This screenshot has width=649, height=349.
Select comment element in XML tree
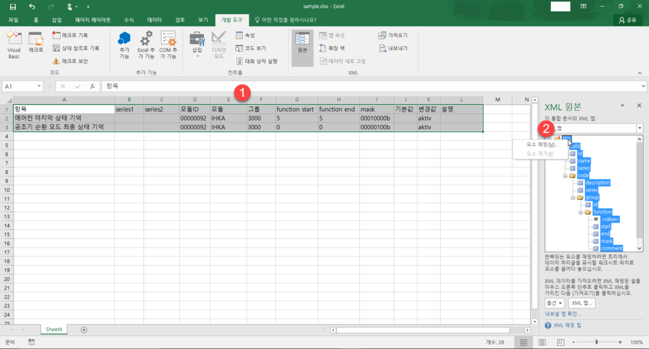click(x=611, y=248)
